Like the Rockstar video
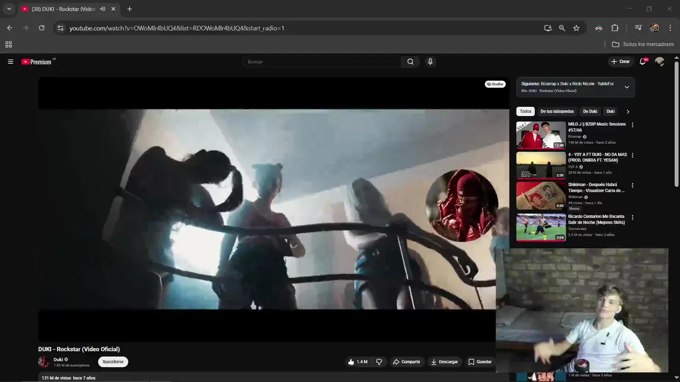 (x=358, y=362)
